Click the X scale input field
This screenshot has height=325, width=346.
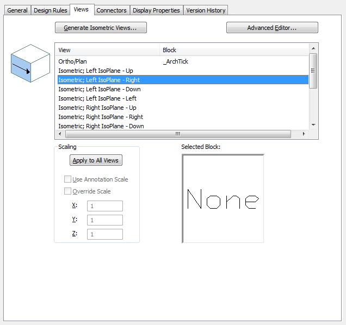[x=105, y=206]
